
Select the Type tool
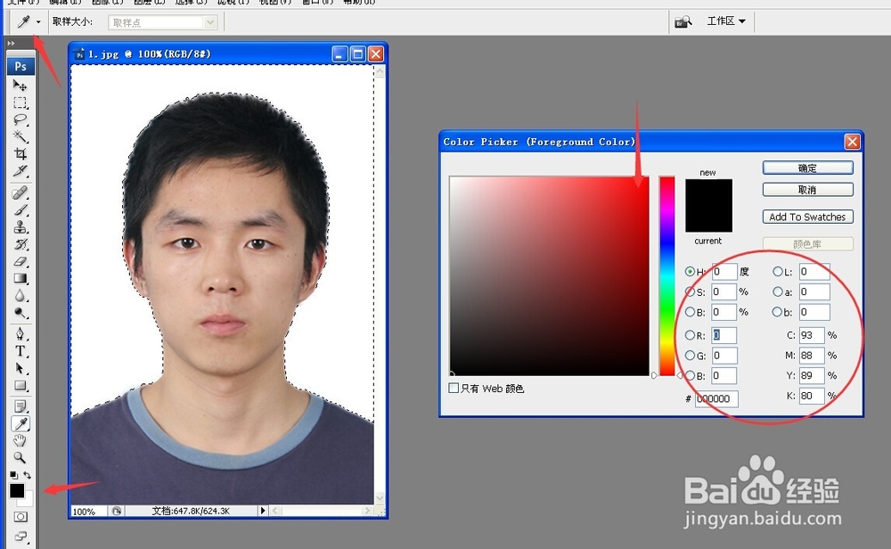[x=20, y=351]
